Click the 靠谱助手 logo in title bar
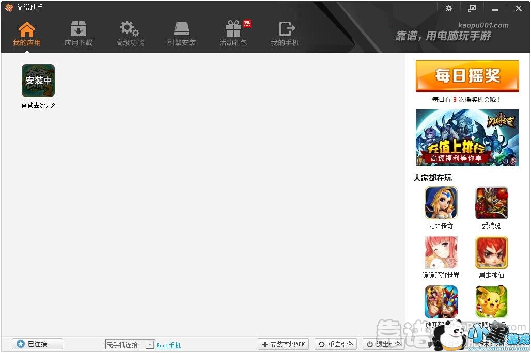Screen dimensions: 531x353 tap(9, 7)
